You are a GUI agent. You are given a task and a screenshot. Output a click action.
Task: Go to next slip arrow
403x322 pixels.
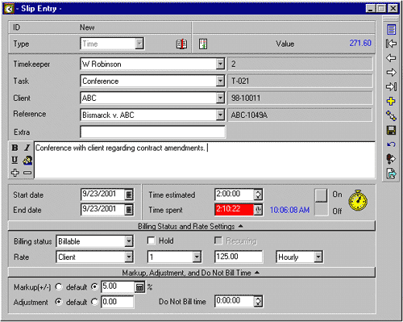391,72
